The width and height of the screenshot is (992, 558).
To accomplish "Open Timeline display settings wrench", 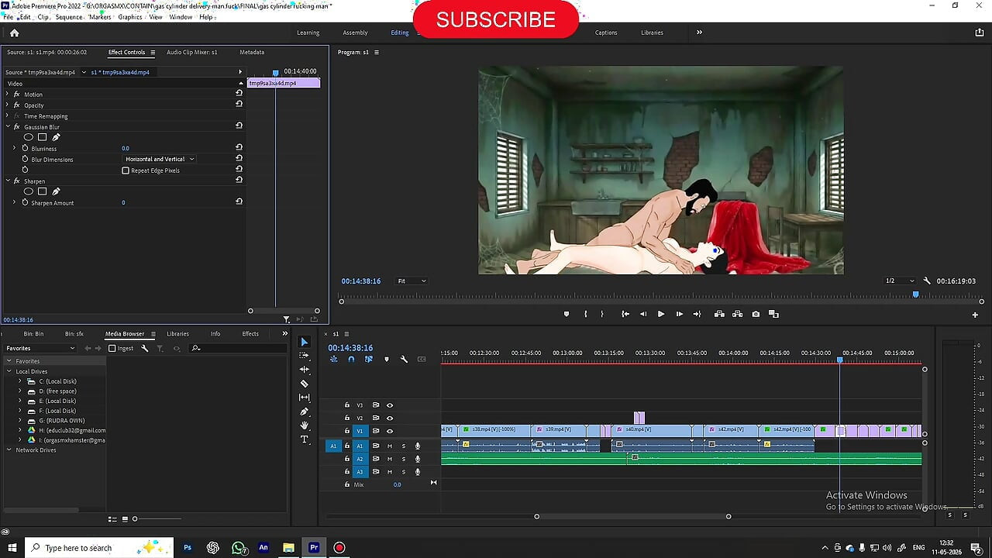I will coord(404,359).
